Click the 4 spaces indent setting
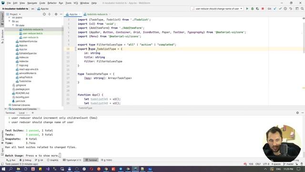Image resolution: width=305 pixels, height=172 pixels. point(276,164)
